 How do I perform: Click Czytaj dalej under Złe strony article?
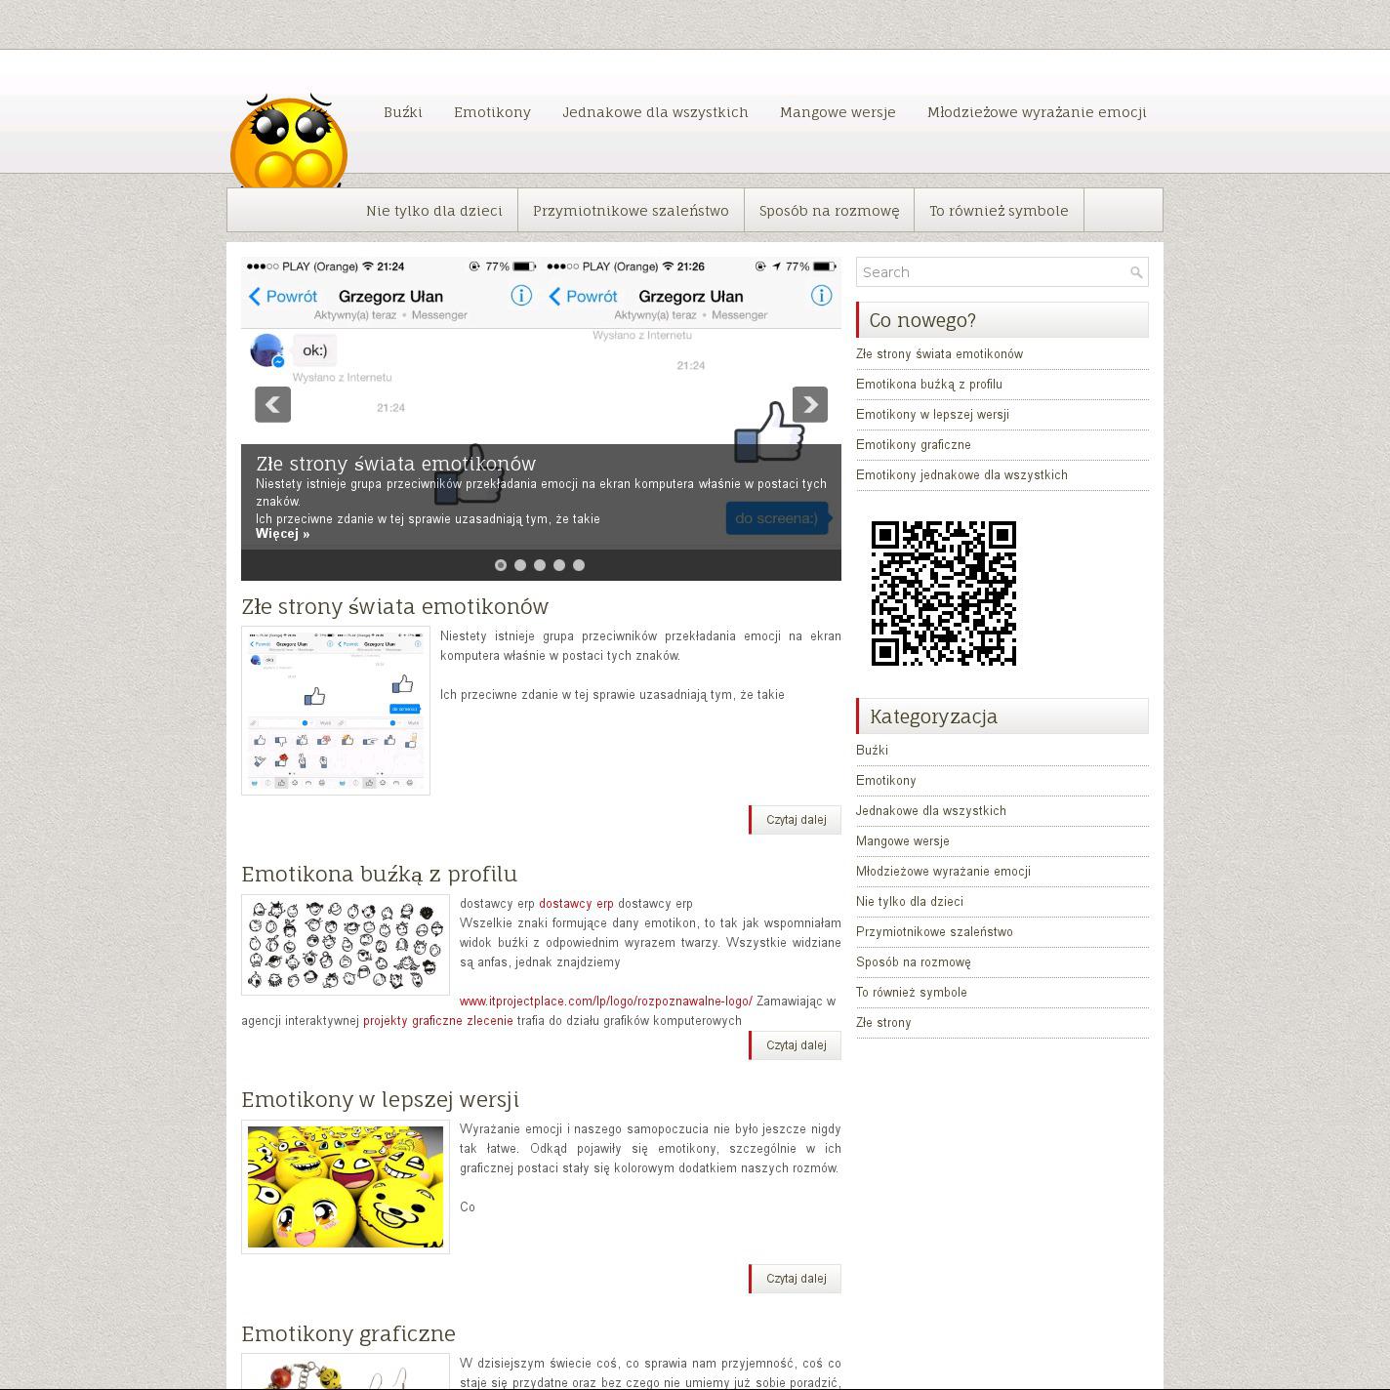pos(796,820)
